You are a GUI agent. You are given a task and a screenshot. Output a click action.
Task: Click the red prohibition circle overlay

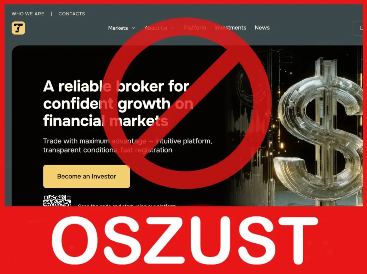pyautogui.click(x=186, y=103)
